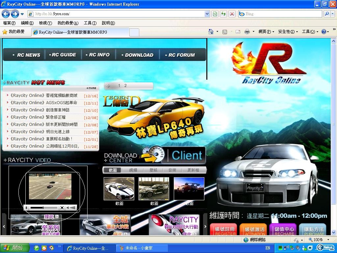Open RC INFO navigation item
The image size is (337, 253).
(x=98, y=55)
